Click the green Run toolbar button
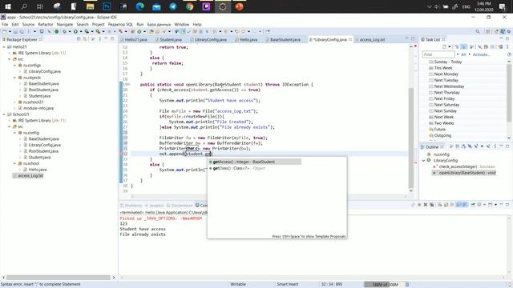The height and width of the screenshot is (288, 513). pyautogui.click(x=75, y=32)
